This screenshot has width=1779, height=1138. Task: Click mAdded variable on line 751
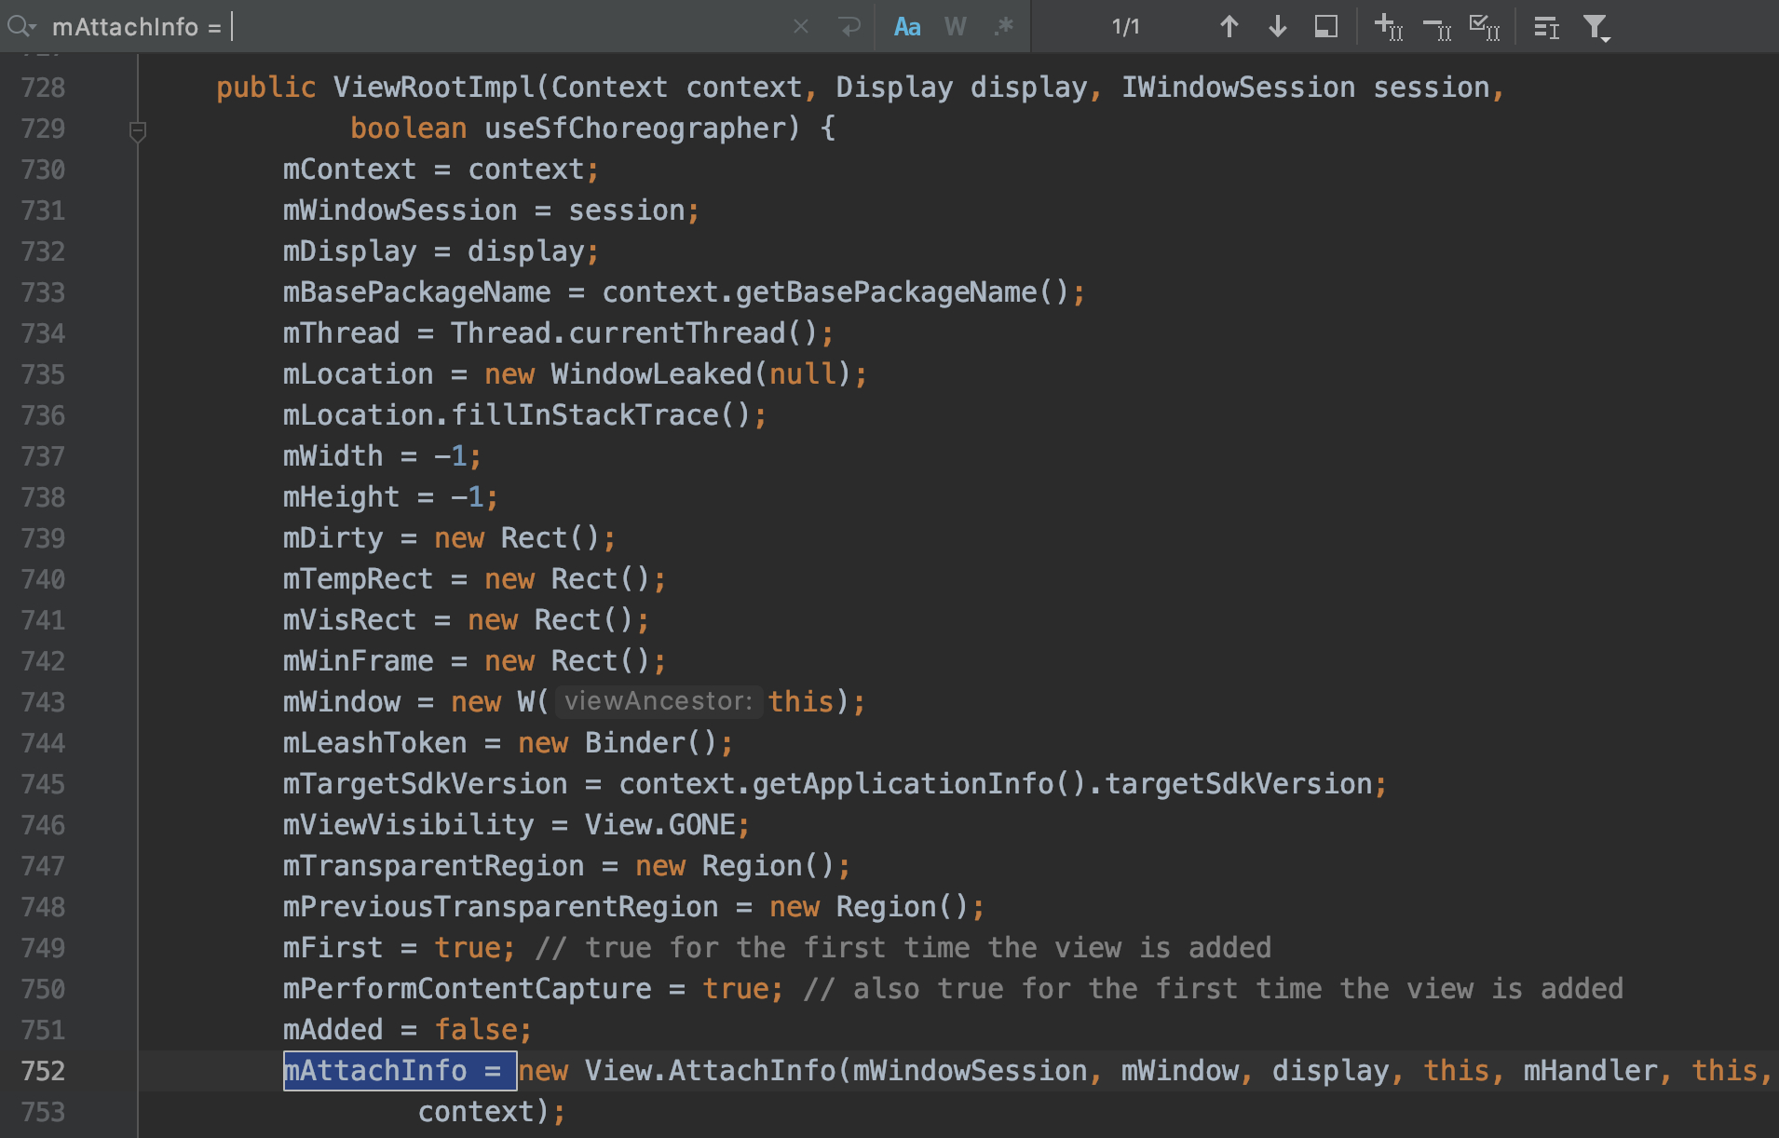(x=333, y=1030)
